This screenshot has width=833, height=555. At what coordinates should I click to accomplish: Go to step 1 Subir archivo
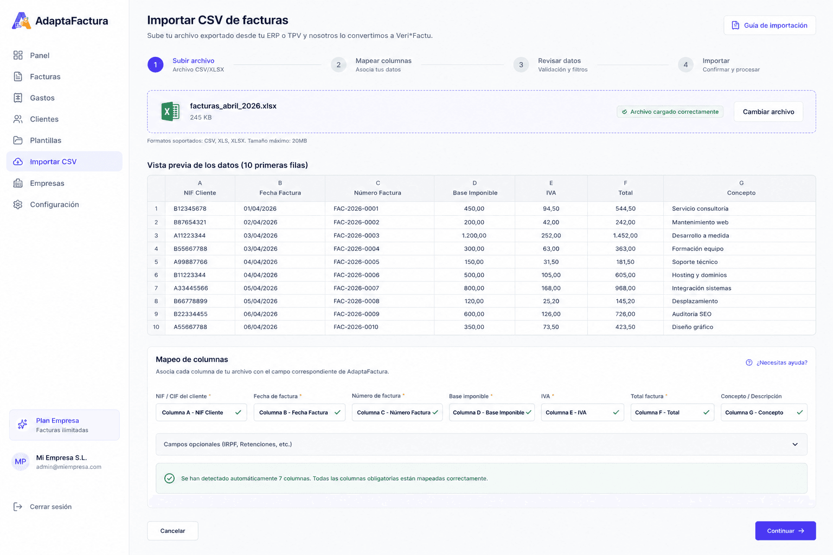[x=186, y=65]
